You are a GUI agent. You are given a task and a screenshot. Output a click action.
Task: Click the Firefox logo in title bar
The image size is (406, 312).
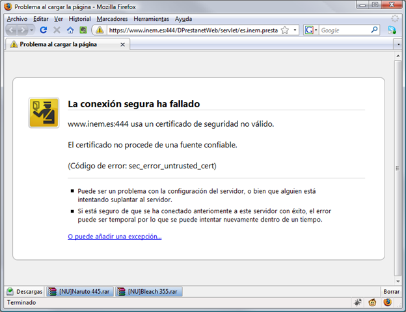(x=8, y=6)
